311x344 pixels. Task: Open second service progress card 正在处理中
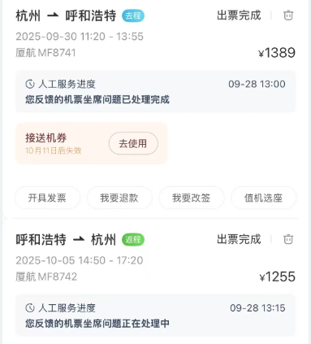tap(155, 316)
